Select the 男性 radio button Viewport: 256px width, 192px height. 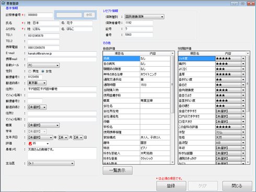coord(30,71)
